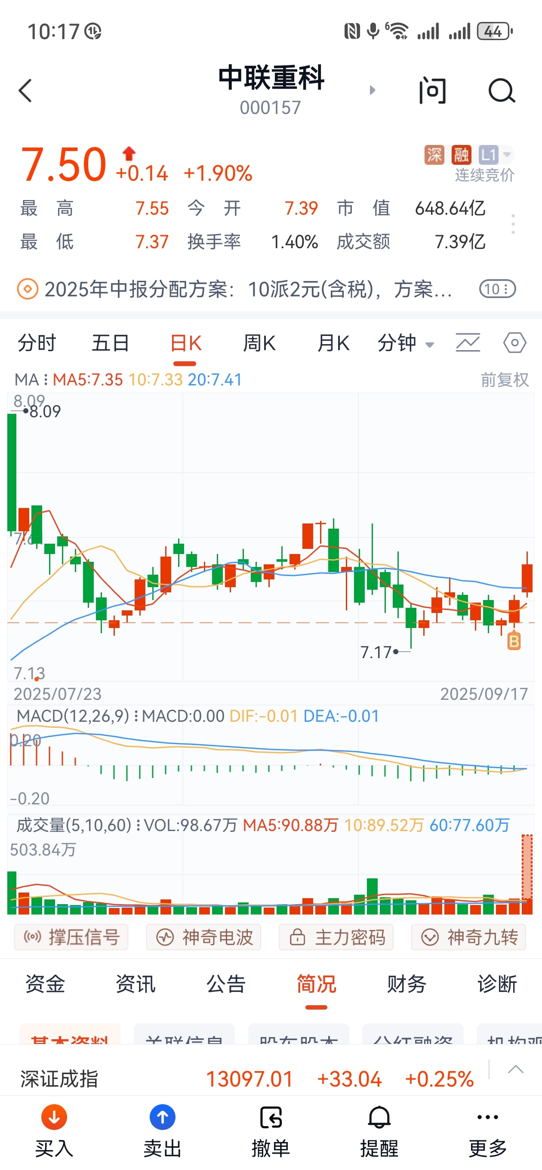Tap the back arrow icon
Viewport: 542px width, 1170px height.
click(x=25, y=91)
